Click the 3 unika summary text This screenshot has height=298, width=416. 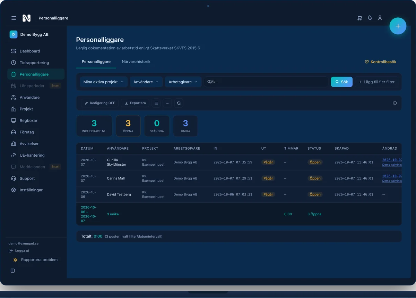point(113,214)
